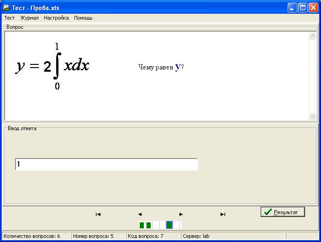Select the sixth question indicator box
Viewport: 321px width, 242px height.
coord(177,225)
